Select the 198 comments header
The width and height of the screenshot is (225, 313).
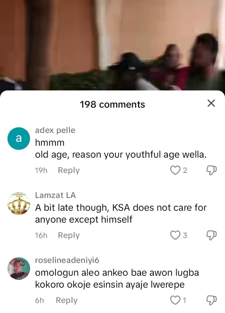coord(112,104)
